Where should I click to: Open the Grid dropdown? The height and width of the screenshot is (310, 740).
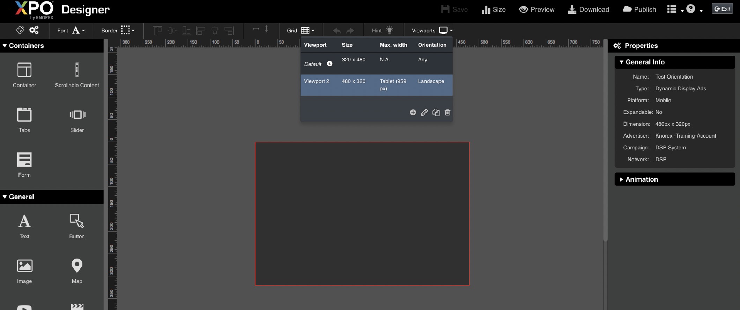[x=308, y=30]
